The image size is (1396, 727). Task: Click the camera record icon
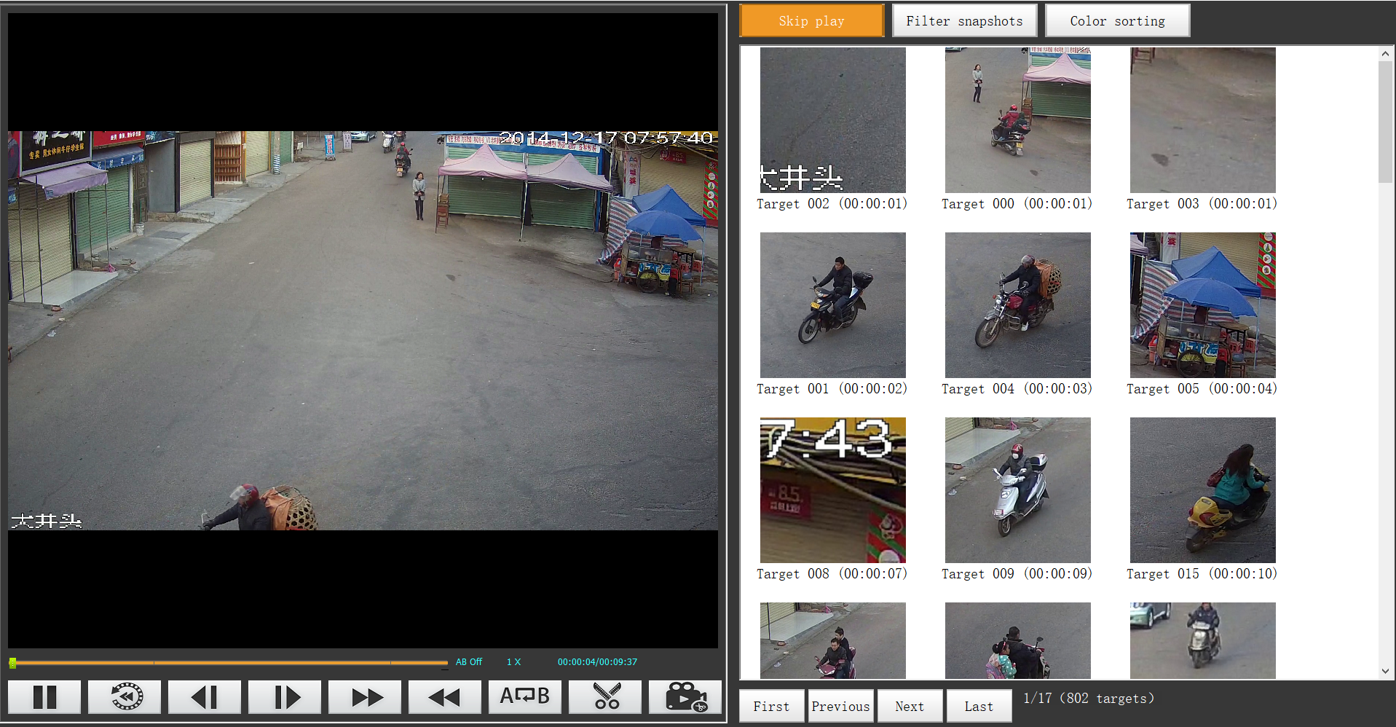click(x=685, y=697)
